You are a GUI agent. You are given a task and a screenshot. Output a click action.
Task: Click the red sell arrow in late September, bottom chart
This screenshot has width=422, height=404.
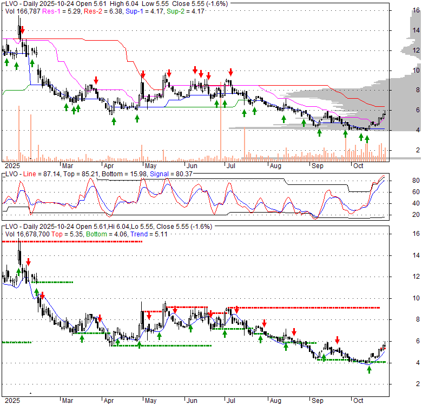[337, 340]
